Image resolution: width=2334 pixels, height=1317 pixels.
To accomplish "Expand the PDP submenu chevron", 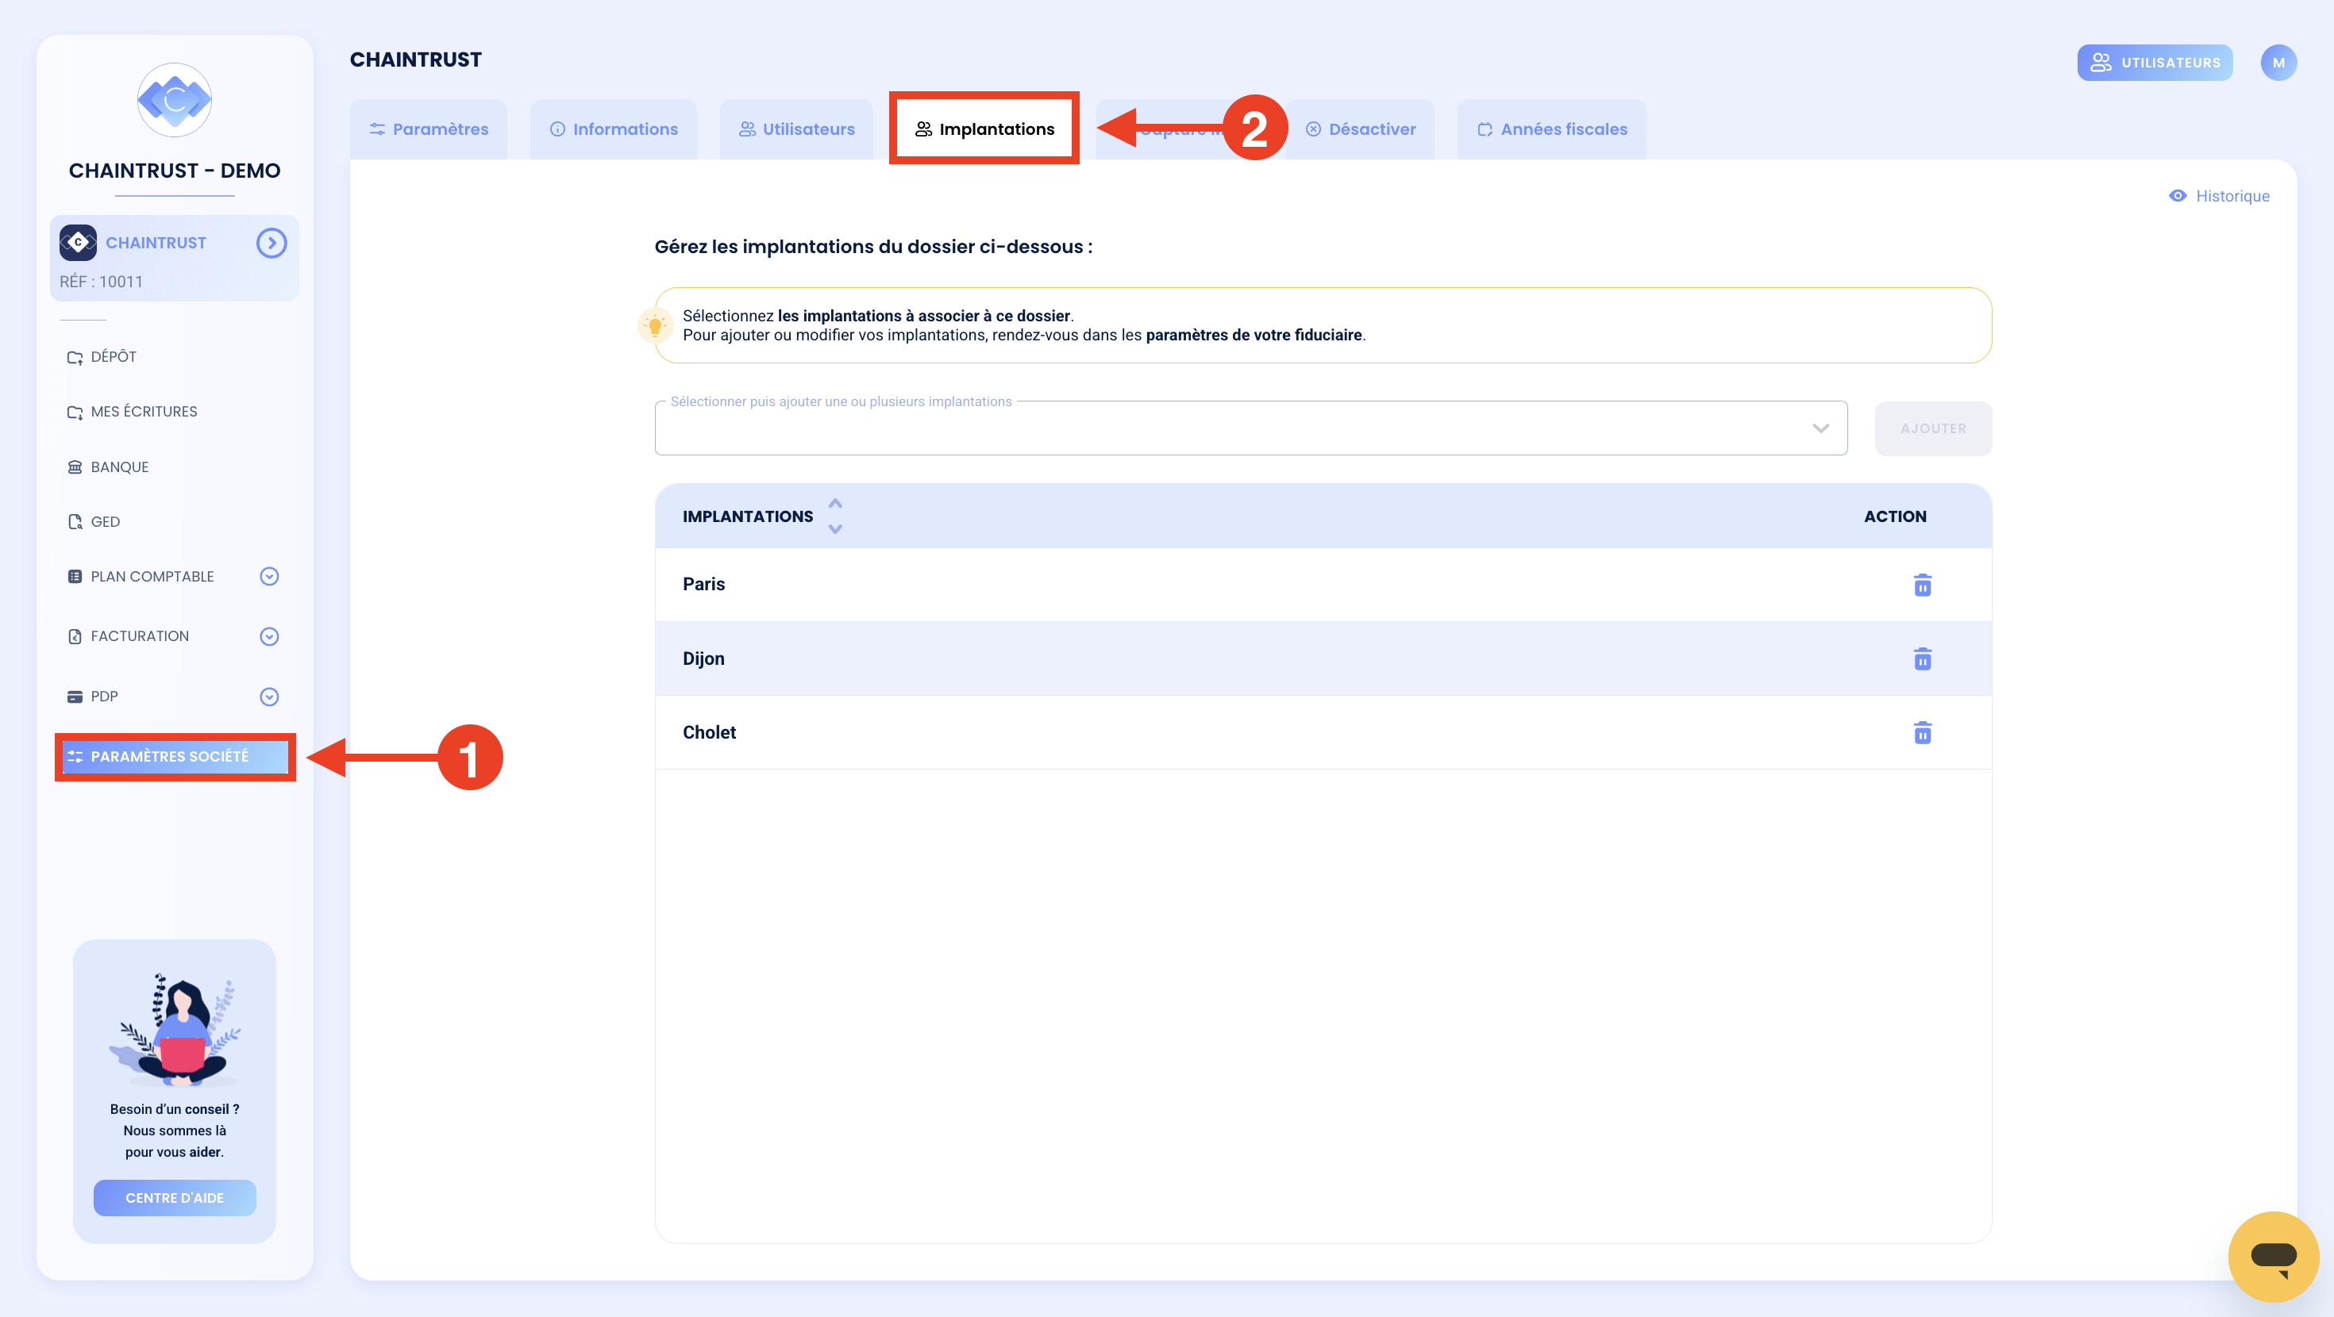I will 269,697.
